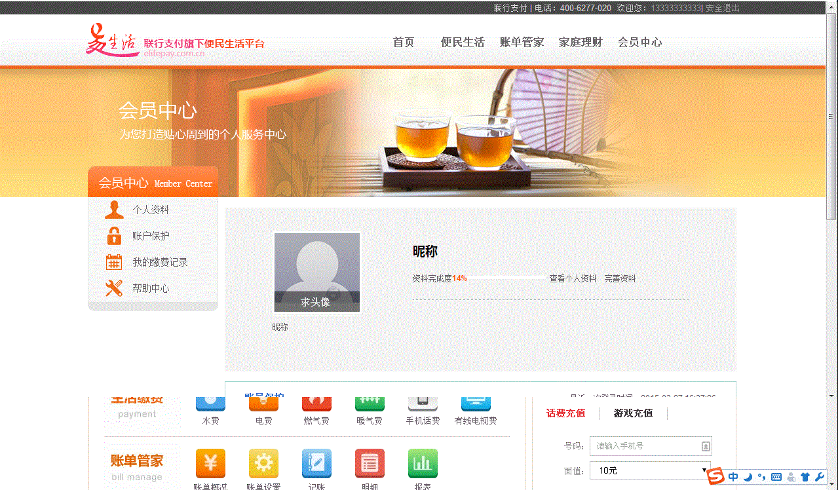Click the Sogou moon half-width icon
This screenshot has width=838, height=490.
point(748,477)
